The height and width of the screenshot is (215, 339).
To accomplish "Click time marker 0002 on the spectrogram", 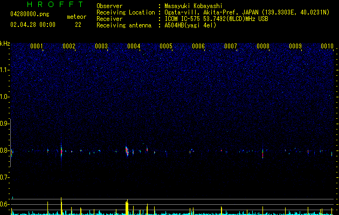I will pyautogui.click(x=69, y=46).
